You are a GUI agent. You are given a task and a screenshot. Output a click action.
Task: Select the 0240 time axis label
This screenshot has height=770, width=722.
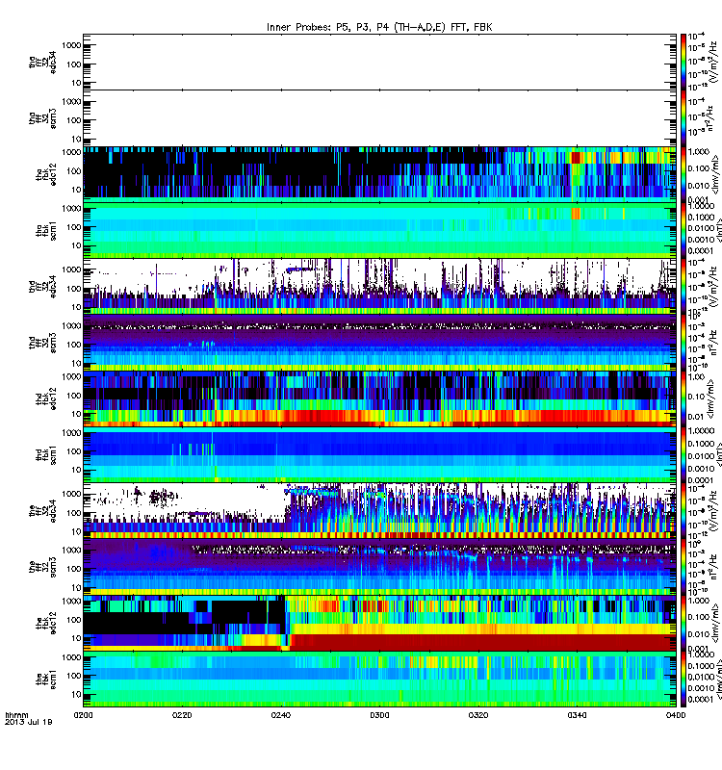pos(280,715)
